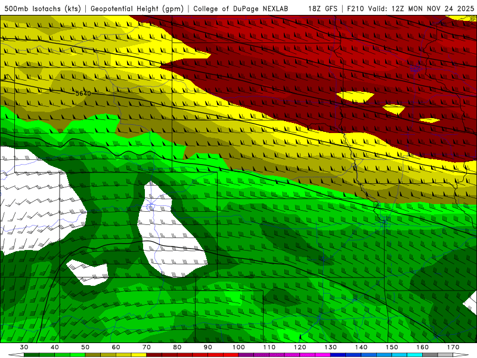This screenshot has height=358, width=477.
Task: Click the '500mb Isotachs (kts)' title text
Action: [x=42, y=8]
